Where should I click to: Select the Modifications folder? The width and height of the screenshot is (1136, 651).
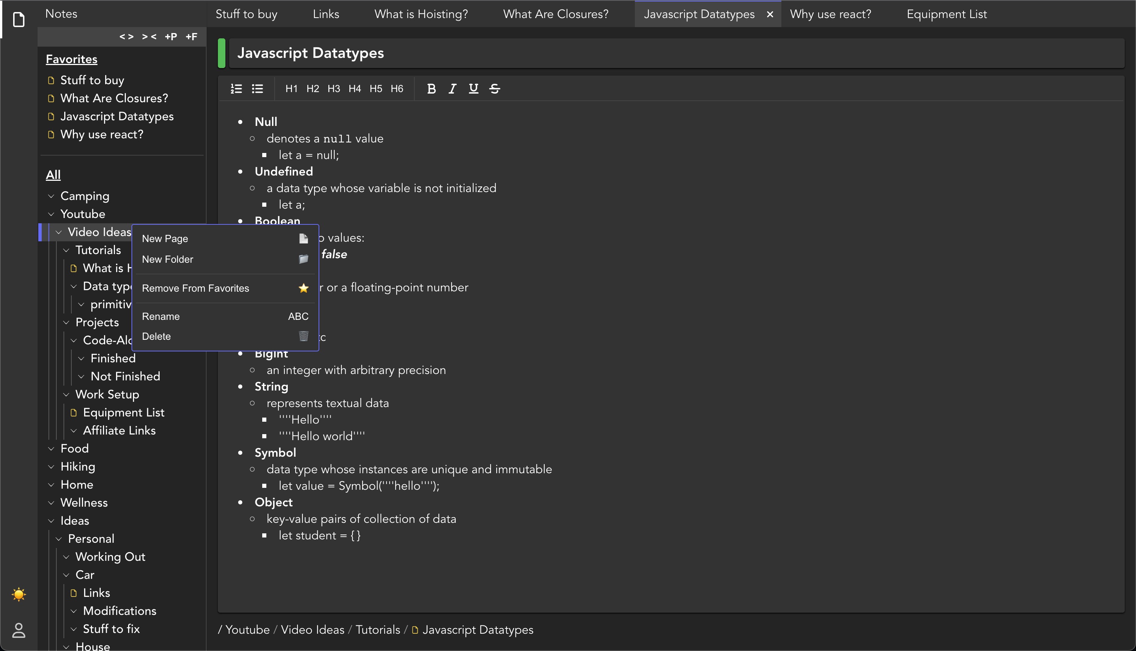coord(120,611)
